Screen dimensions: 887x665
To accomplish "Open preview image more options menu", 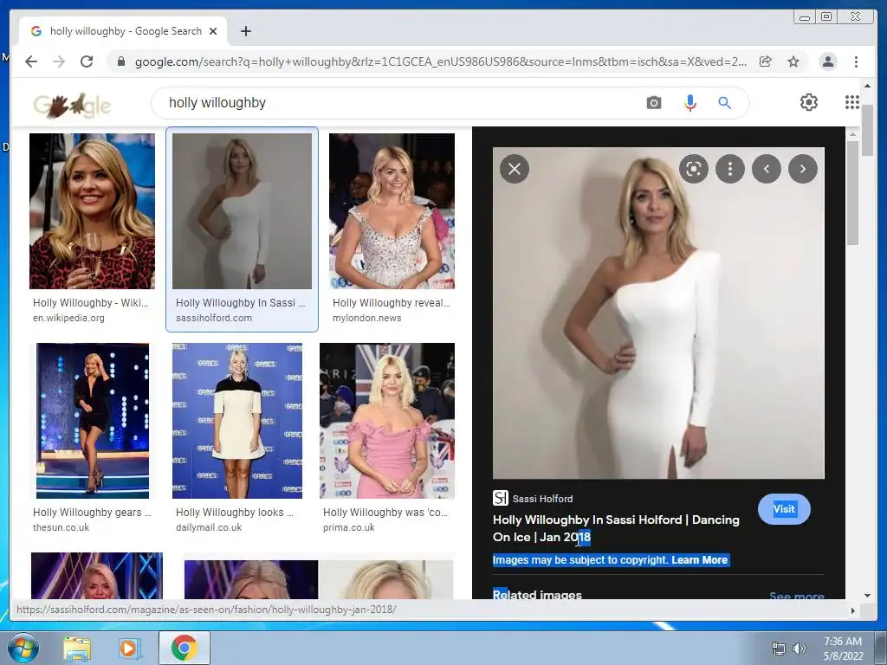I will click(x=730, y=169).
